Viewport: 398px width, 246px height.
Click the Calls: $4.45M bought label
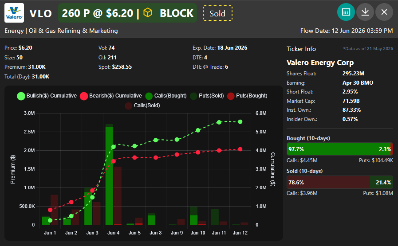pyautogui.click(x=302, y=160)
